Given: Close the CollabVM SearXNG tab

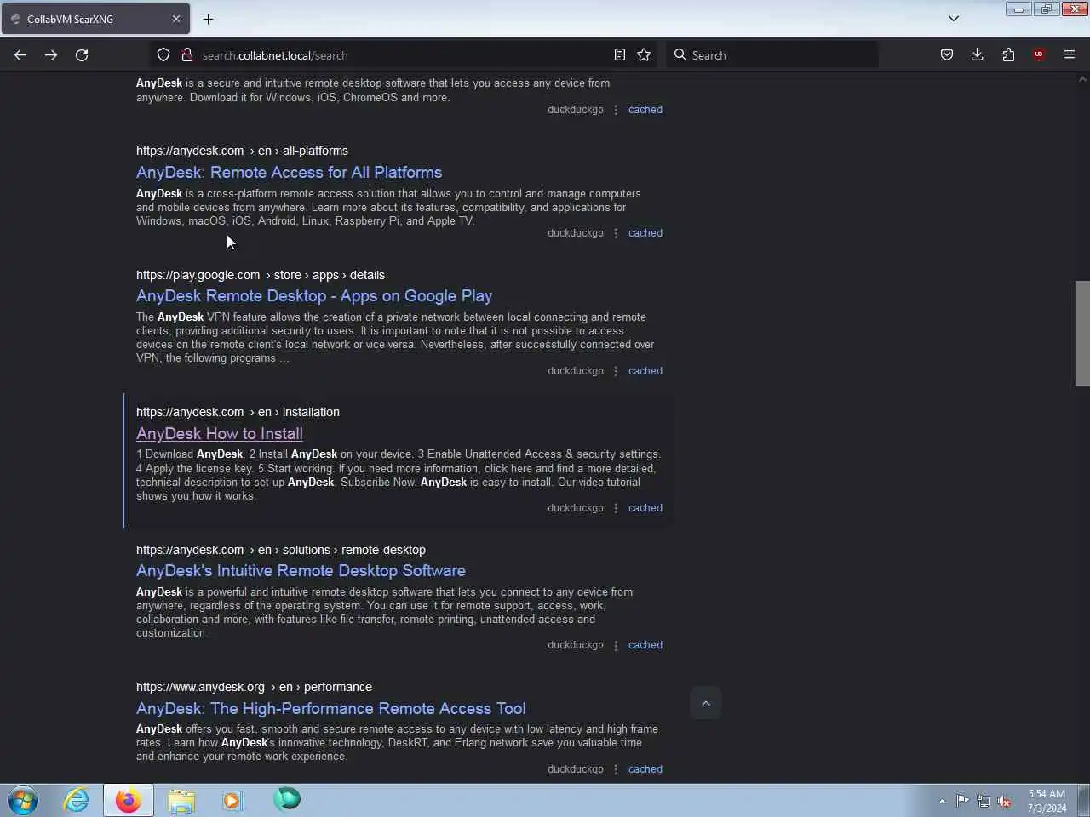Looking at the screenshot, I should [x=176, y=19].
